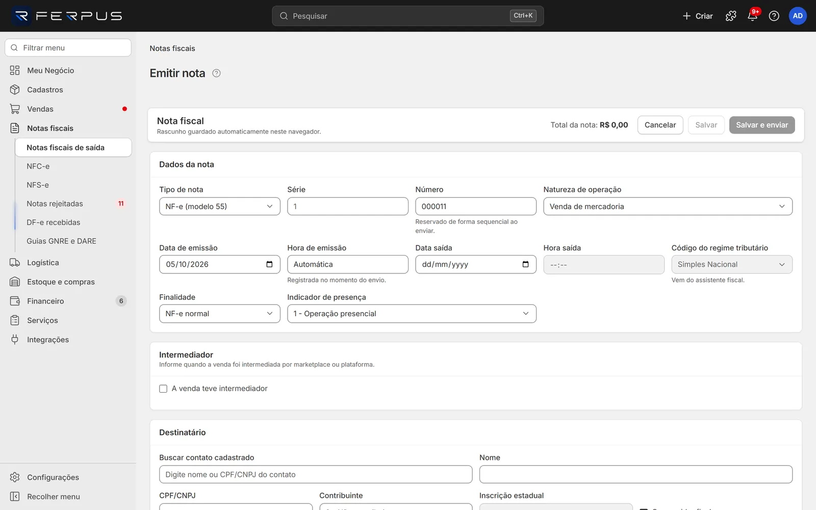Open the AD user avatar menu
Screen dimensions: 816x510
pos(798,16)
